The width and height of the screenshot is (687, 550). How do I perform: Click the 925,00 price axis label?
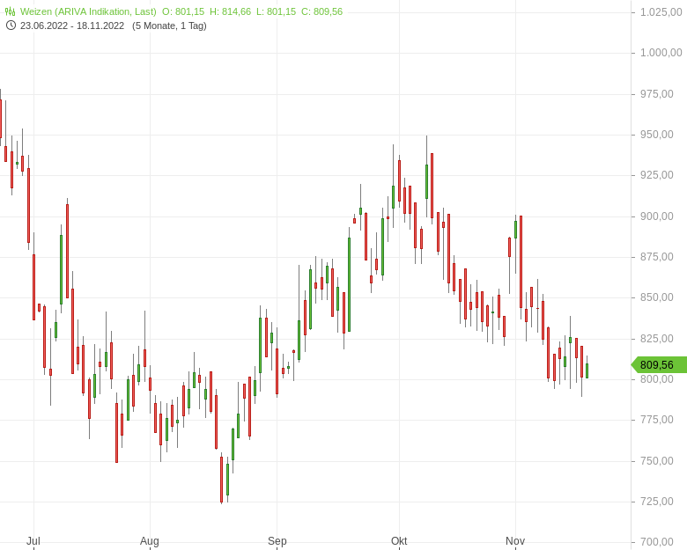click(x=657, y=175)
